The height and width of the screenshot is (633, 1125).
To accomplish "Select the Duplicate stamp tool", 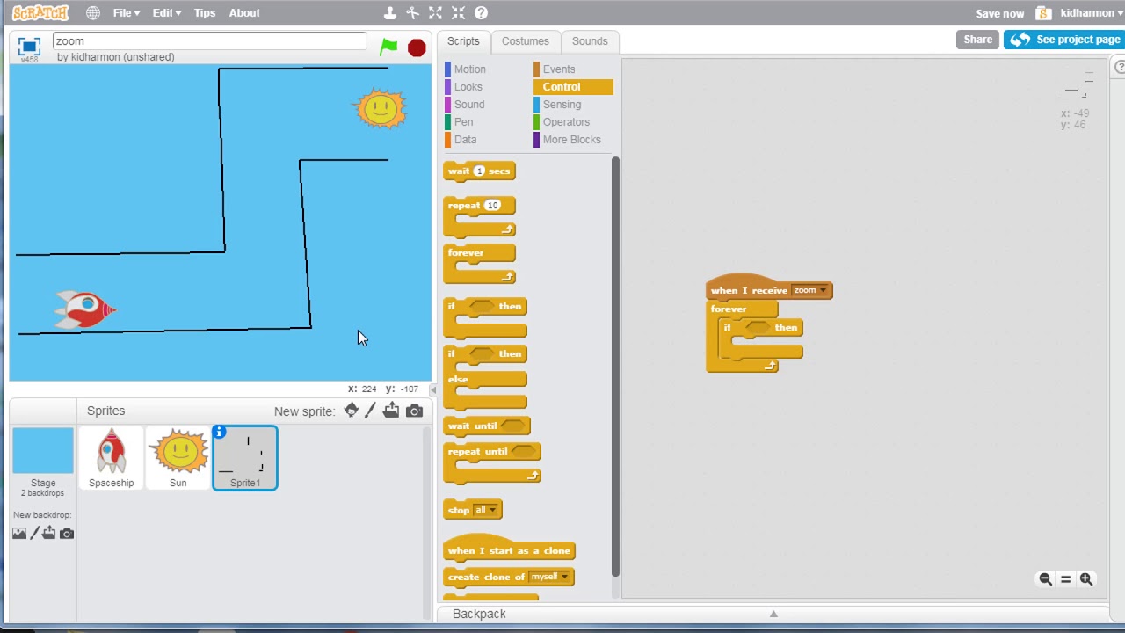I will 390,13.
